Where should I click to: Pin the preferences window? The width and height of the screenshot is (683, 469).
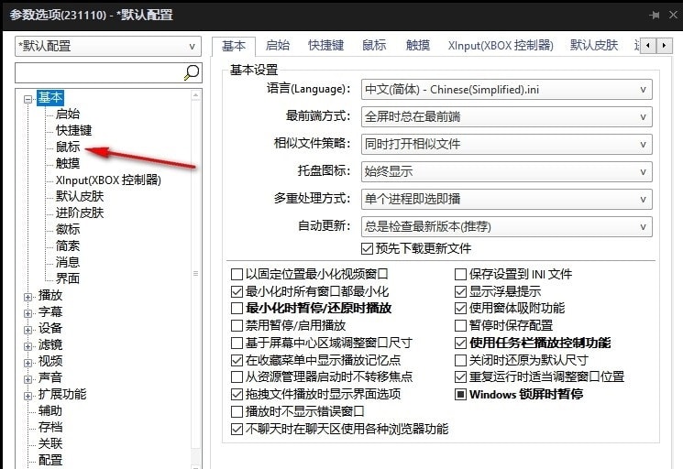[x=655, y=16]
